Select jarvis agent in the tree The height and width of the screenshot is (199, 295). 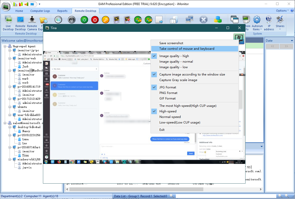pyautogui.click(x=27, y=168)
